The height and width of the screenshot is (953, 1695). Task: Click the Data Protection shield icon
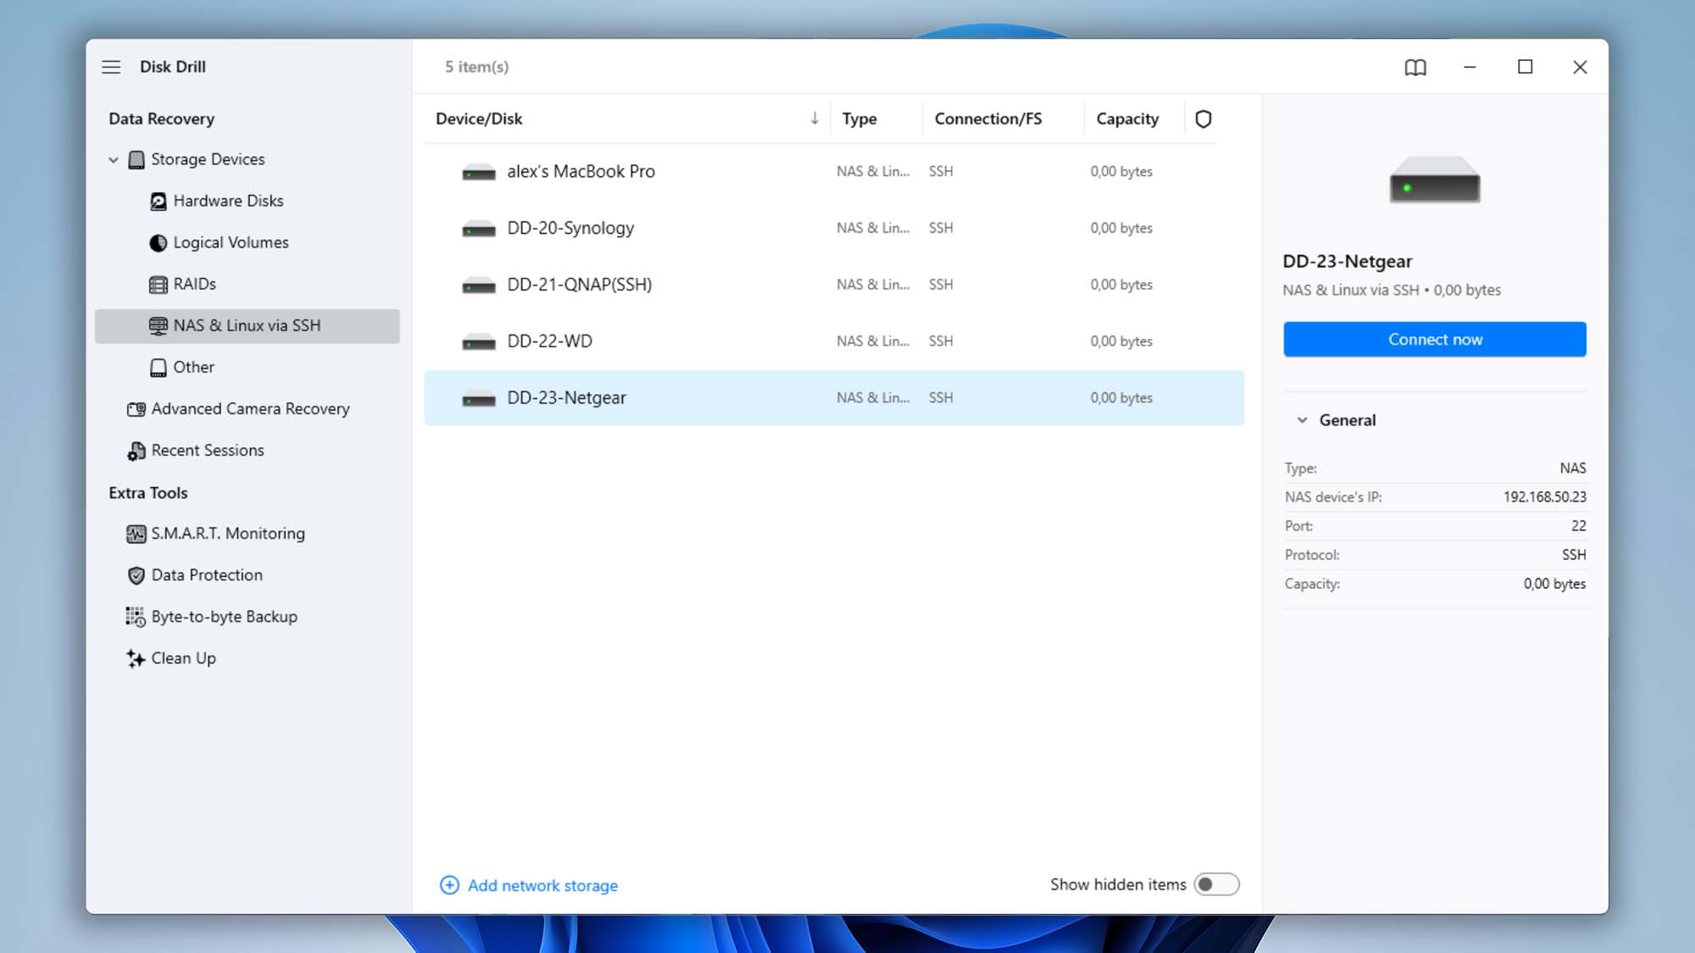point(136,575)
